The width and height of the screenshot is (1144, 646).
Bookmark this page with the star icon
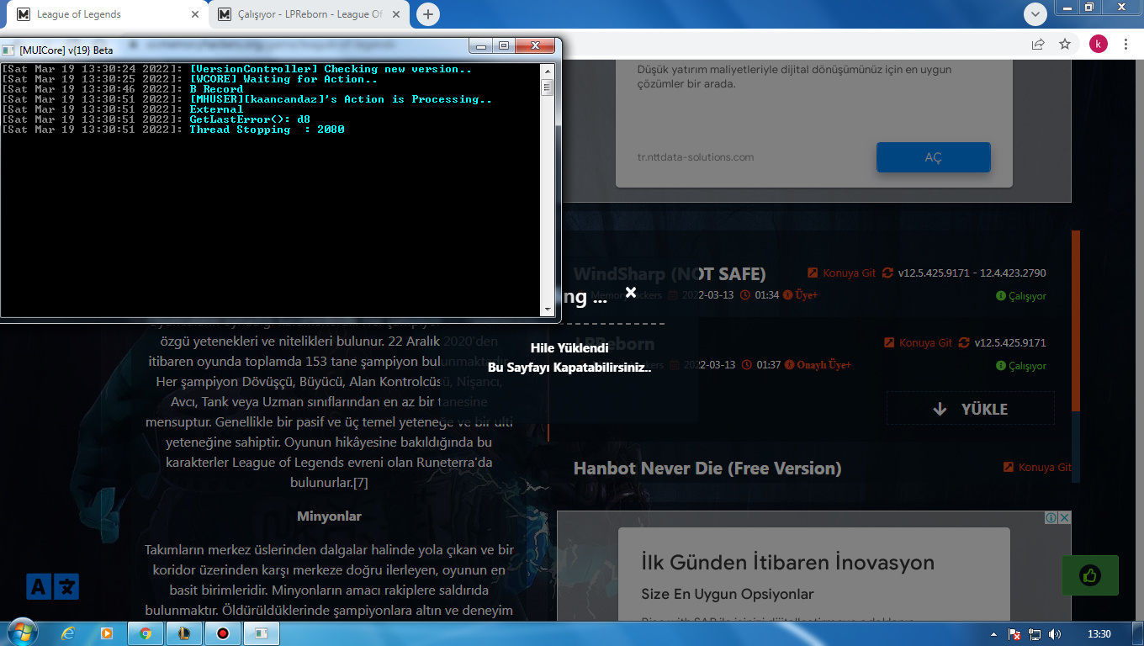point(1065,44)
